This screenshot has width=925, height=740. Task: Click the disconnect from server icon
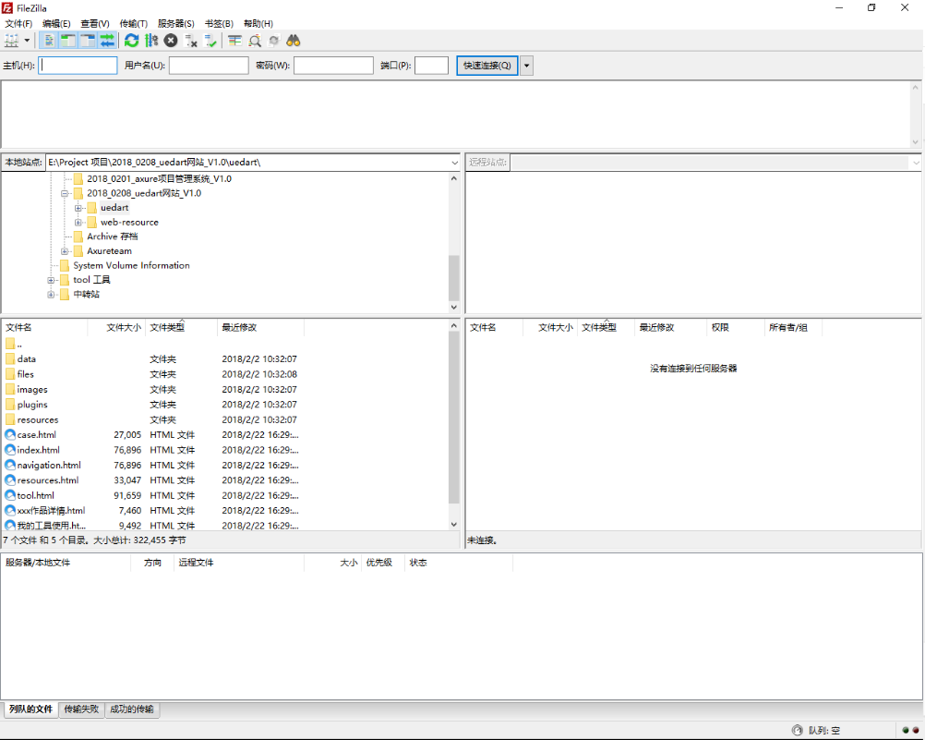click(x=191, y=41)
